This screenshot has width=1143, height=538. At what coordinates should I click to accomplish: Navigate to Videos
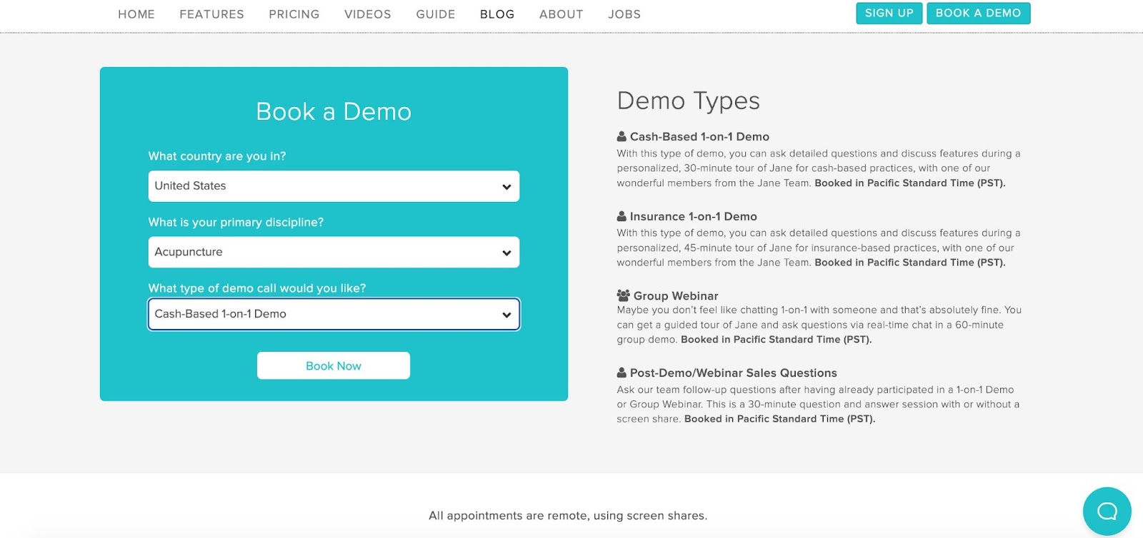368,14
